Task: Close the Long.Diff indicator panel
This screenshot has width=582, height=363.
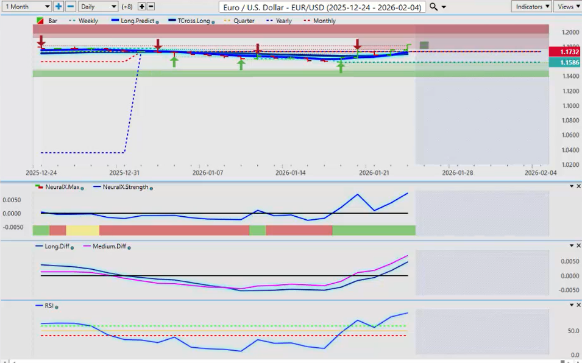Action: (x=578, y=245)
